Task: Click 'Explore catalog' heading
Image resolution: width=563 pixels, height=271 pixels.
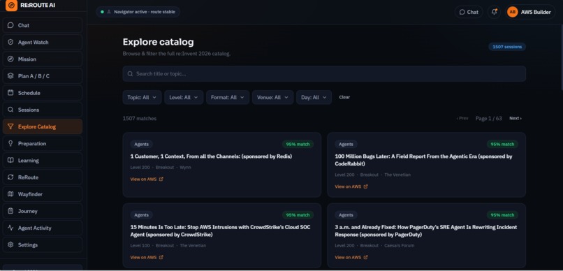Action: tap(159, 42)
